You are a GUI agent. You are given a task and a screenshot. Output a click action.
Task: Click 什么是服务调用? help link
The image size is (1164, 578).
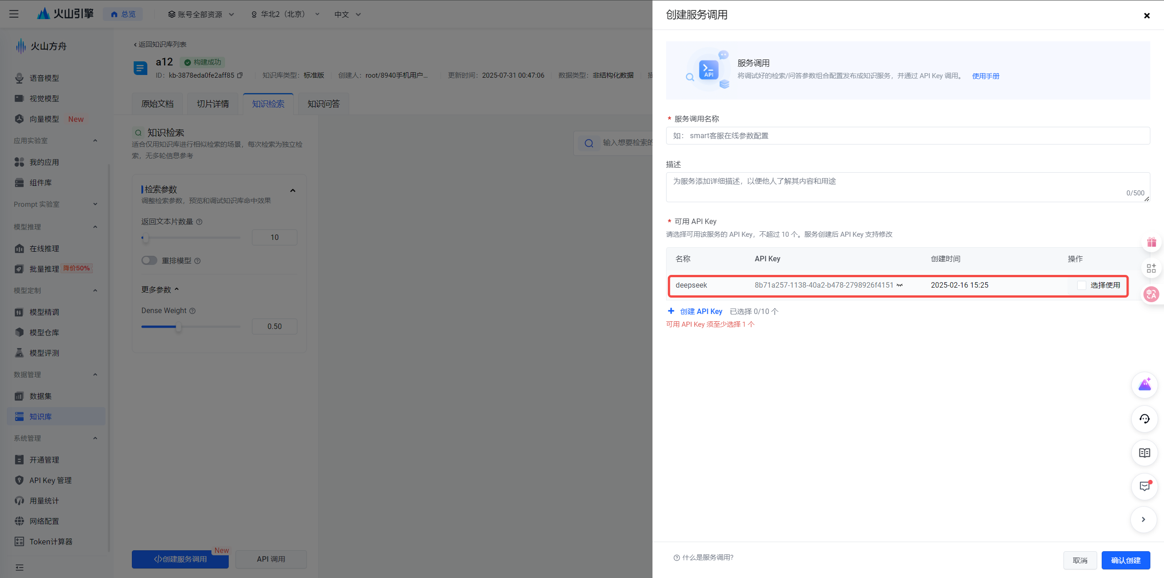703,558
